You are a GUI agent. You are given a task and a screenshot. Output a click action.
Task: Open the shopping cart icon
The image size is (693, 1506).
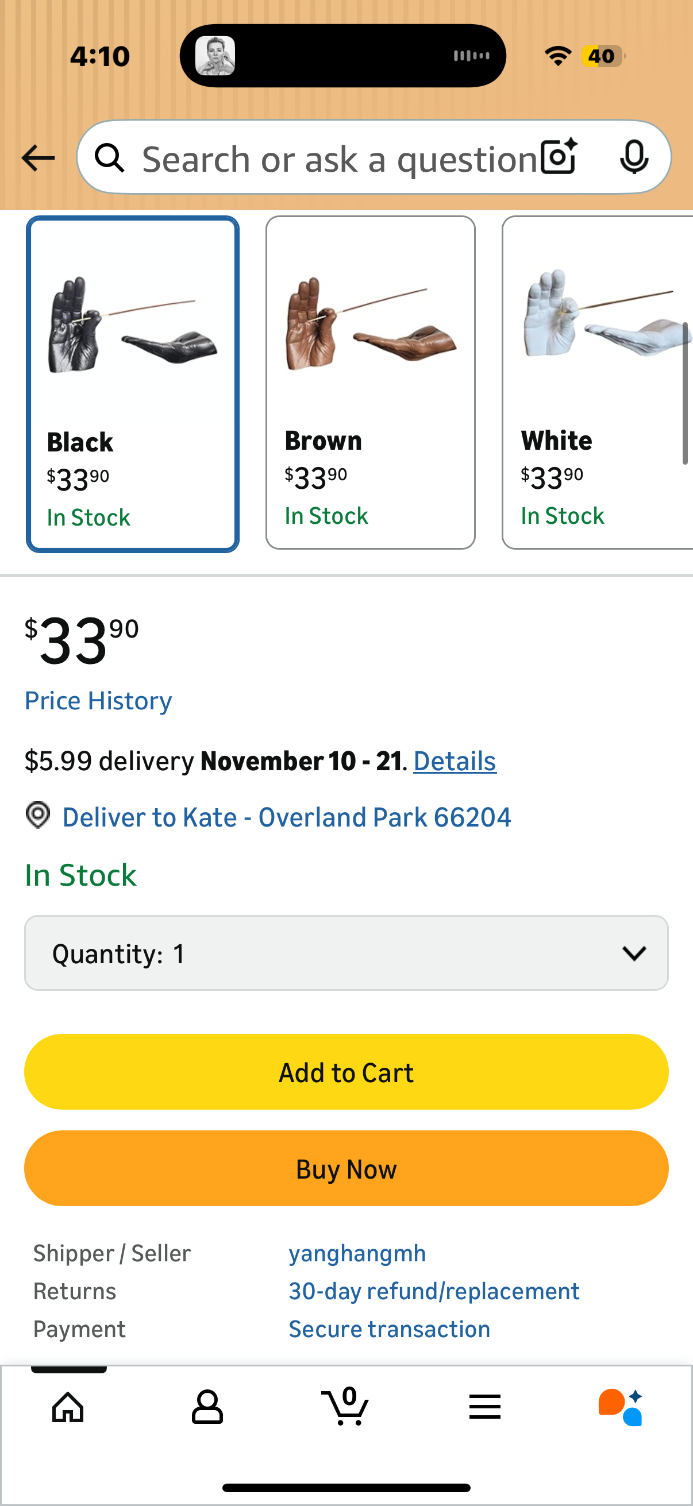point(345,1407)
